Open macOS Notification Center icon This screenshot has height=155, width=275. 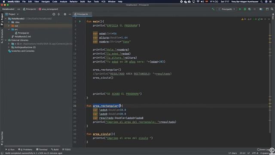click(x=270, y=2)
